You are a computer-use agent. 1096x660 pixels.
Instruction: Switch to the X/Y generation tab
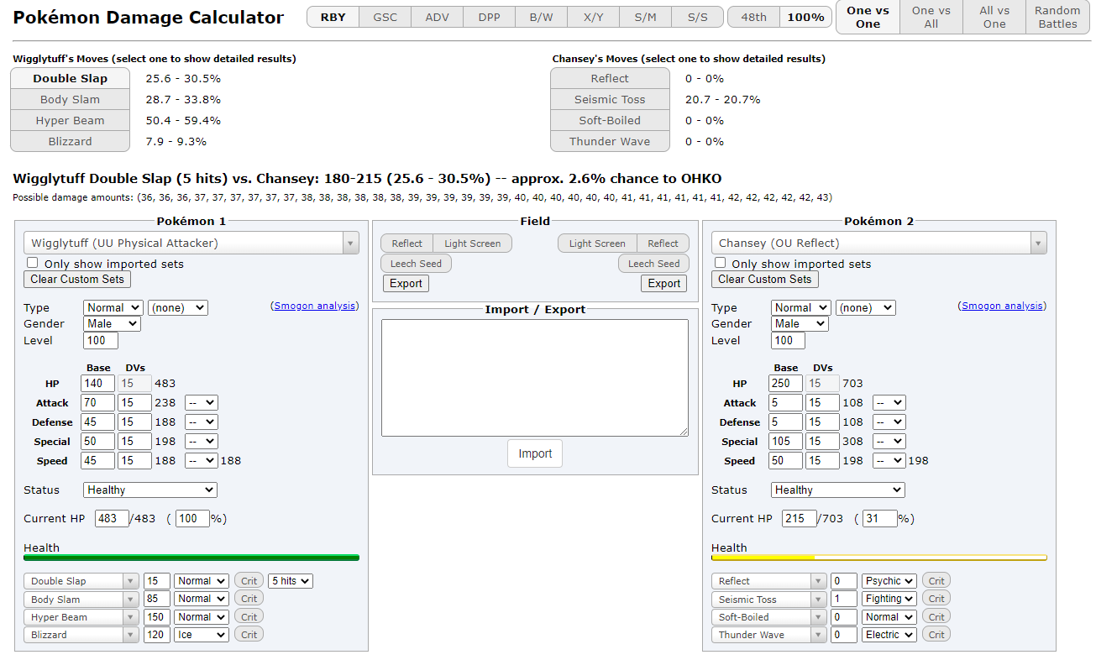594,17
